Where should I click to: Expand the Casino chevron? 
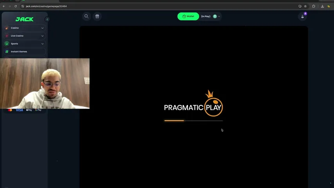(x=42, y=28)
